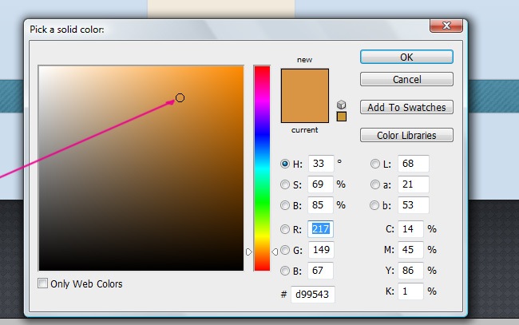Select the Hue radio button

tap(286, 164)
